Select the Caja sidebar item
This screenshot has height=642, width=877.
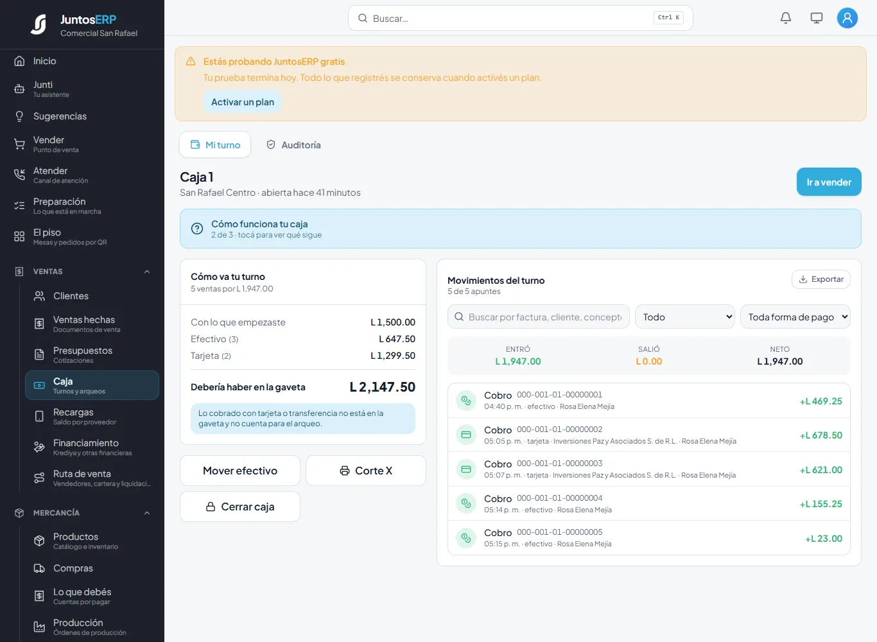[x=92, y=385]
